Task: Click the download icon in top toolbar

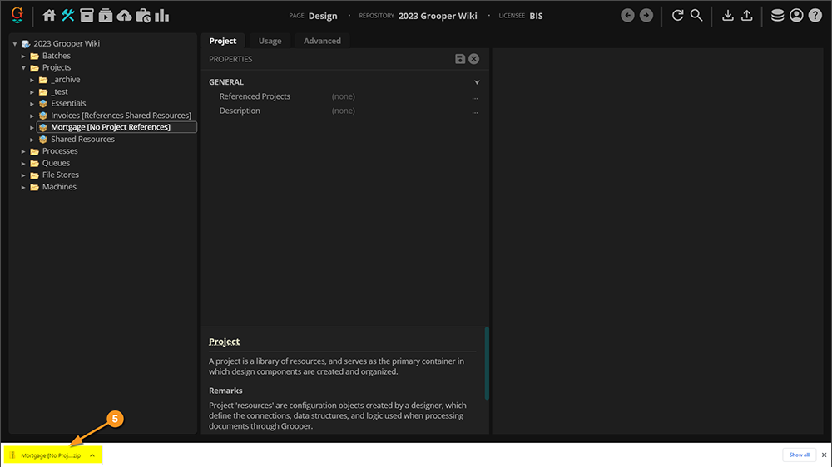Action: [728, 15]
